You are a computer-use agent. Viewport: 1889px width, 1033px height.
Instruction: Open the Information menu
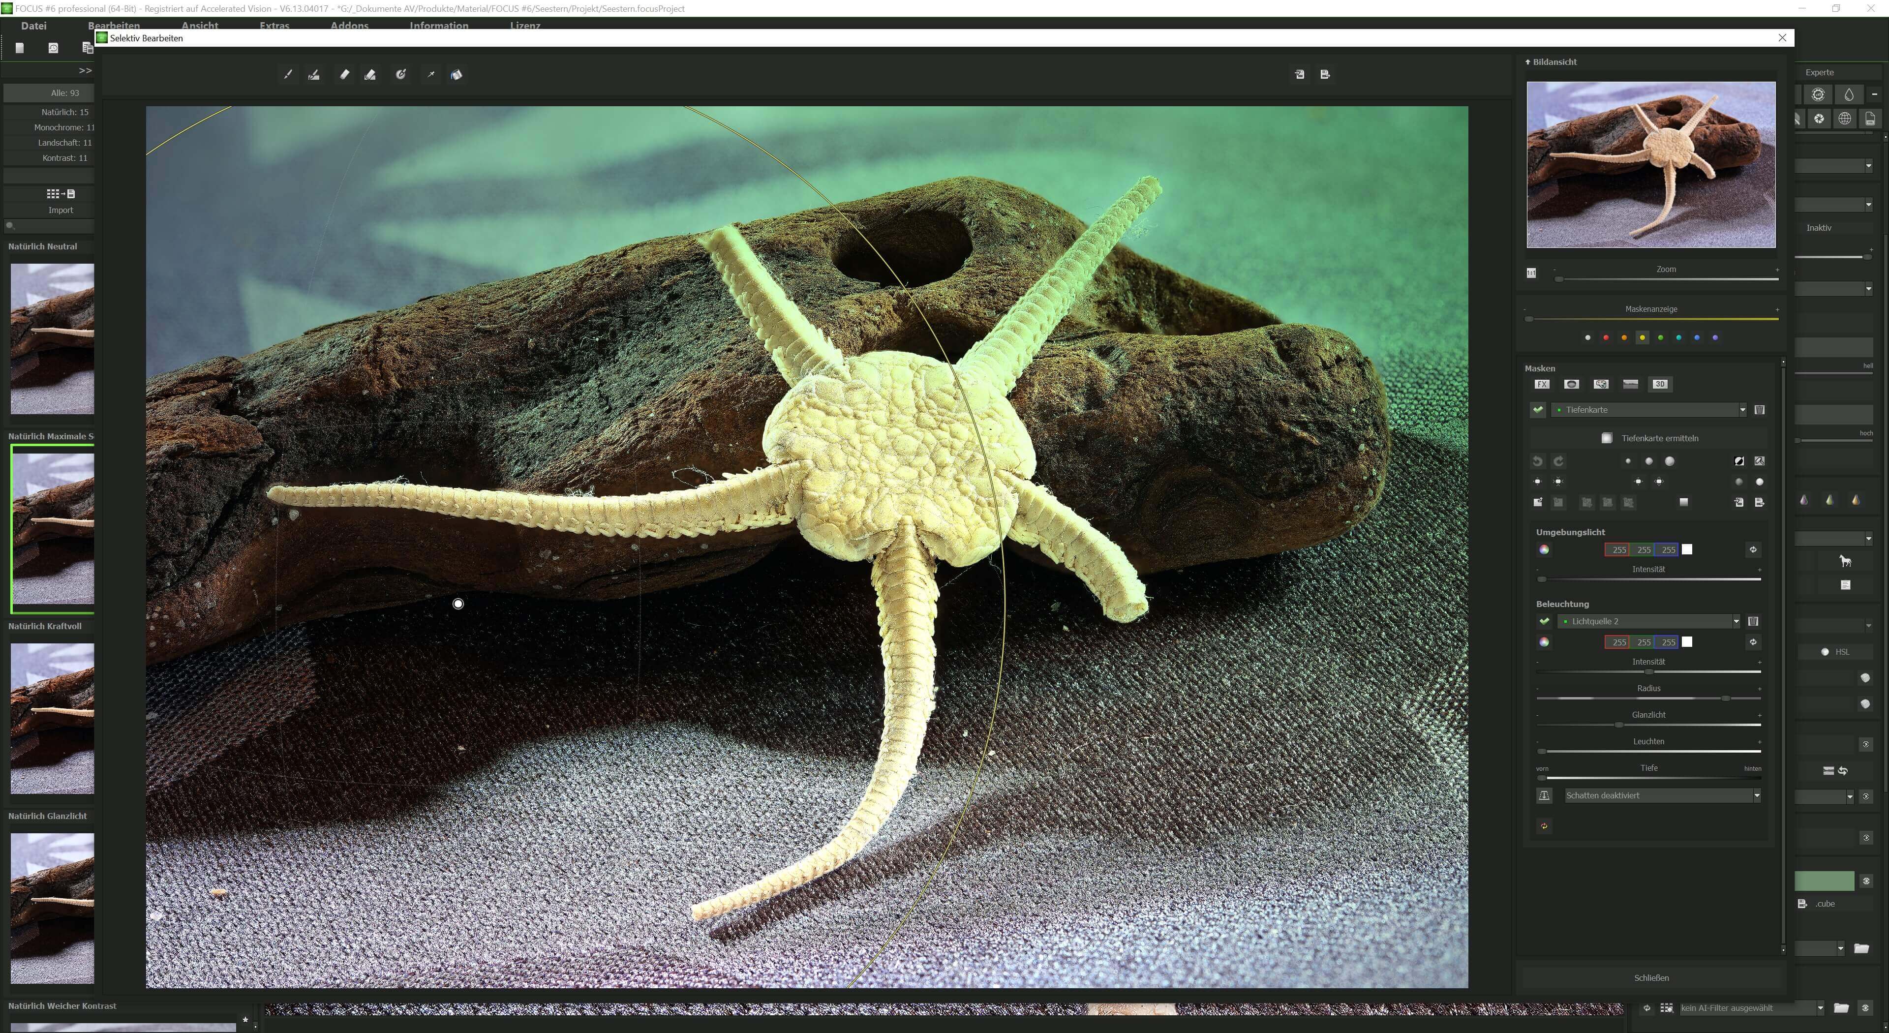coord(438,26)
